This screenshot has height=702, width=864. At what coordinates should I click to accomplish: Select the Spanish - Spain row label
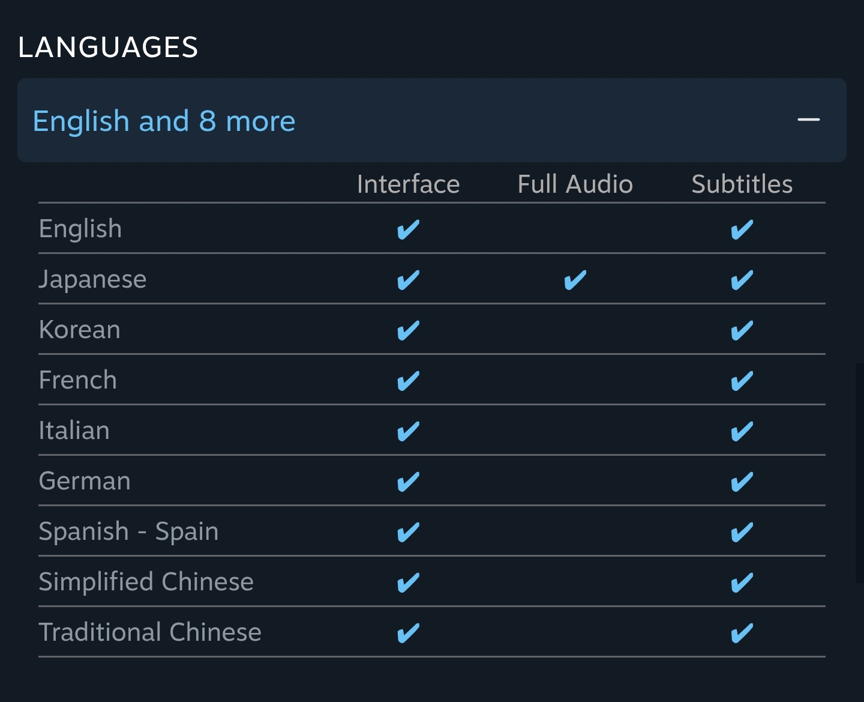[128, 531]
